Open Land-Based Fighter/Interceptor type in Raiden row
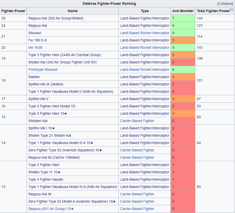Viewport: 235px width, 213px height. (145, 77)
